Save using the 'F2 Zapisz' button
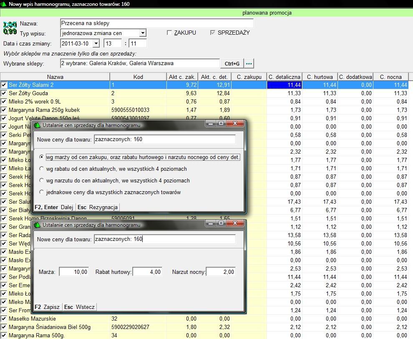Screen dimensions: 413x339 pyautogui.click(x=48, y=307)
